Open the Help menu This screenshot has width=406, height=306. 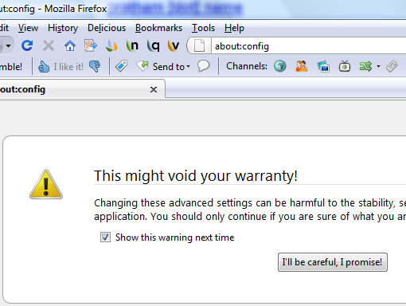click(x=234, y=28)
